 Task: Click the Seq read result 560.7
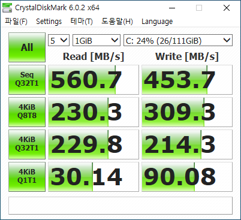[x=94, y=80]
